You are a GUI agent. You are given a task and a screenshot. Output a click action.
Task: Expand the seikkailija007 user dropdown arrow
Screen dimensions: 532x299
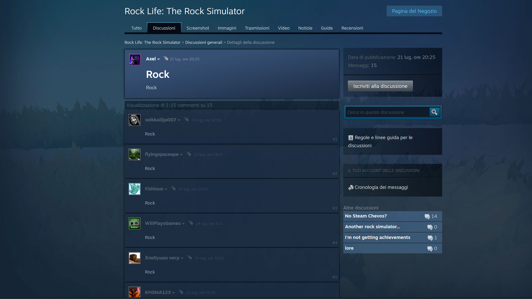click(179, 120)
